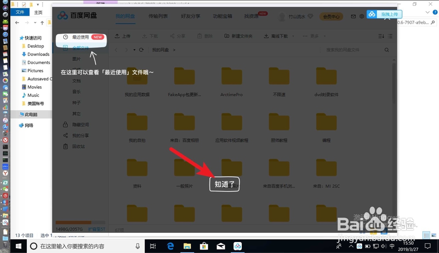Open Task View on the taskbar

tap(153, 246)
